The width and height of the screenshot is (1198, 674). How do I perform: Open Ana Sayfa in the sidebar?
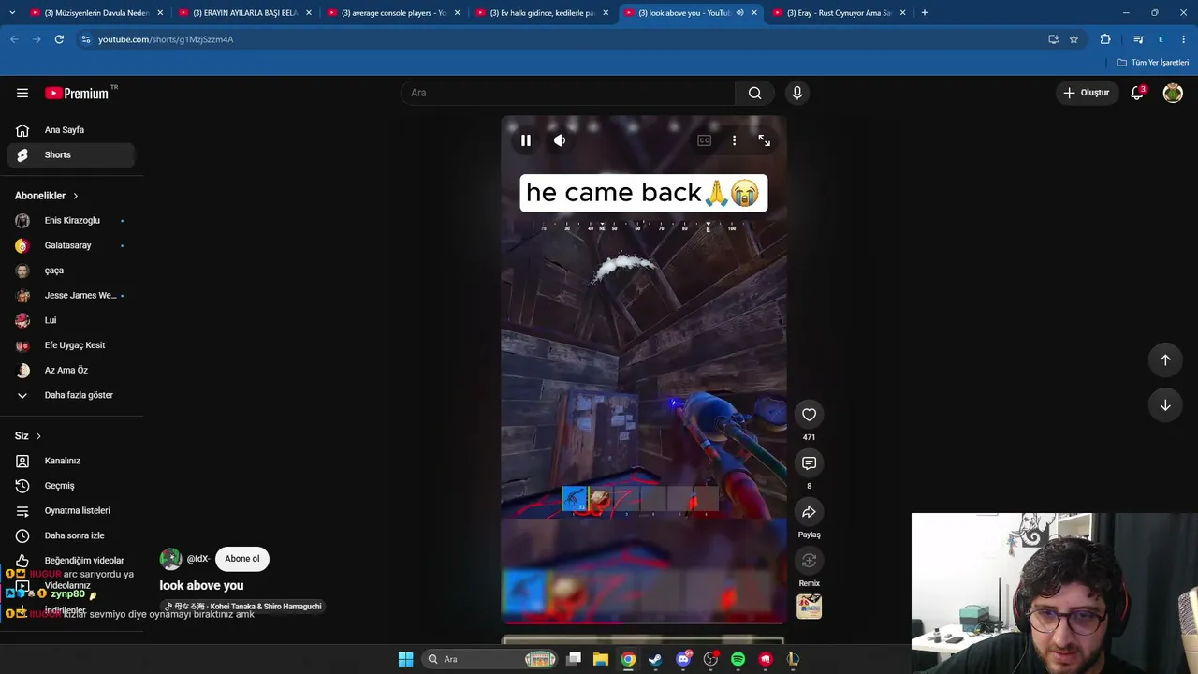coord(71,130)
